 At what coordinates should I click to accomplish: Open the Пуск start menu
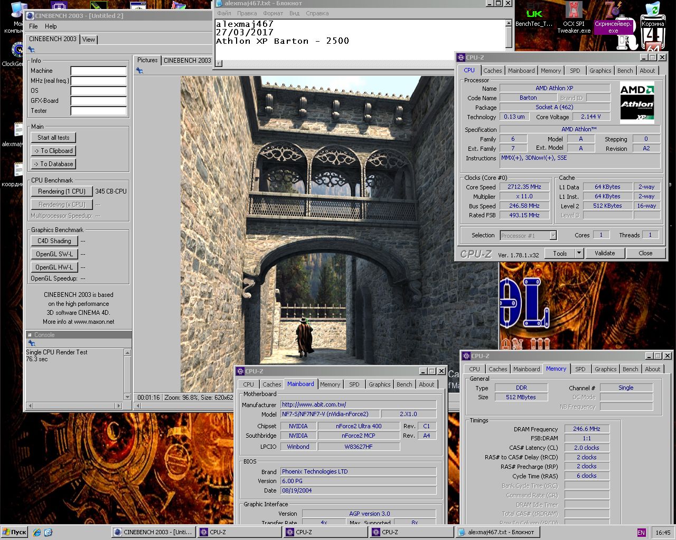click(x=14, y=532)
